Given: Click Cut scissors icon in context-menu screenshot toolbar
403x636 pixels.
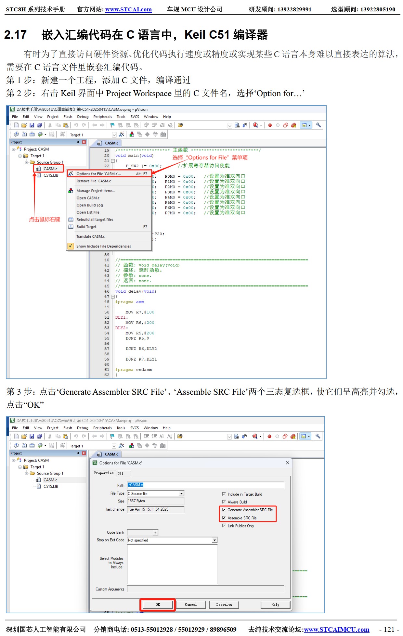Looking at the screenshot, I should pos(50,125).
